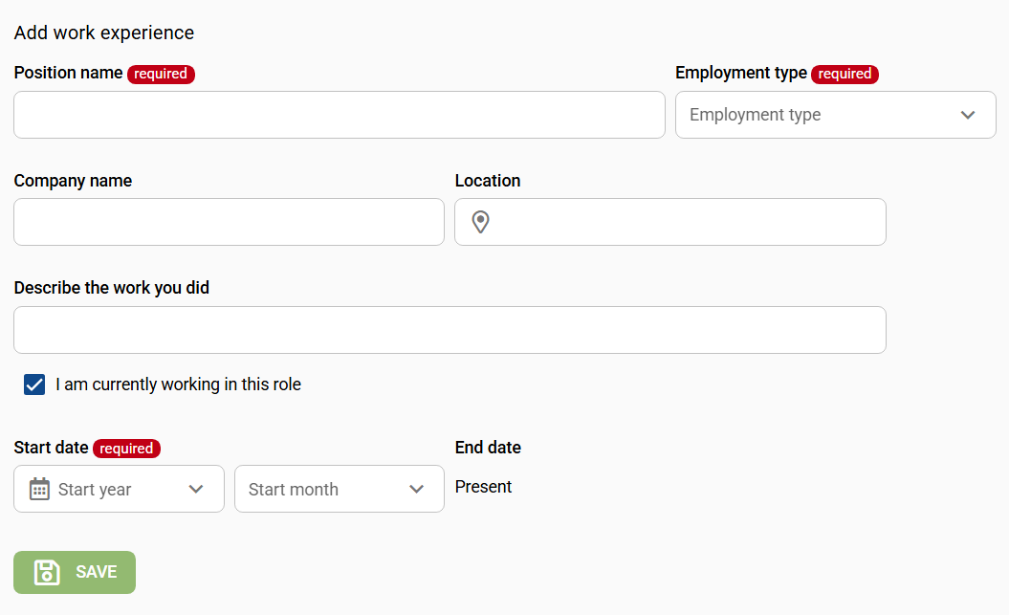Click the calendar icon beside Start year

39,489
